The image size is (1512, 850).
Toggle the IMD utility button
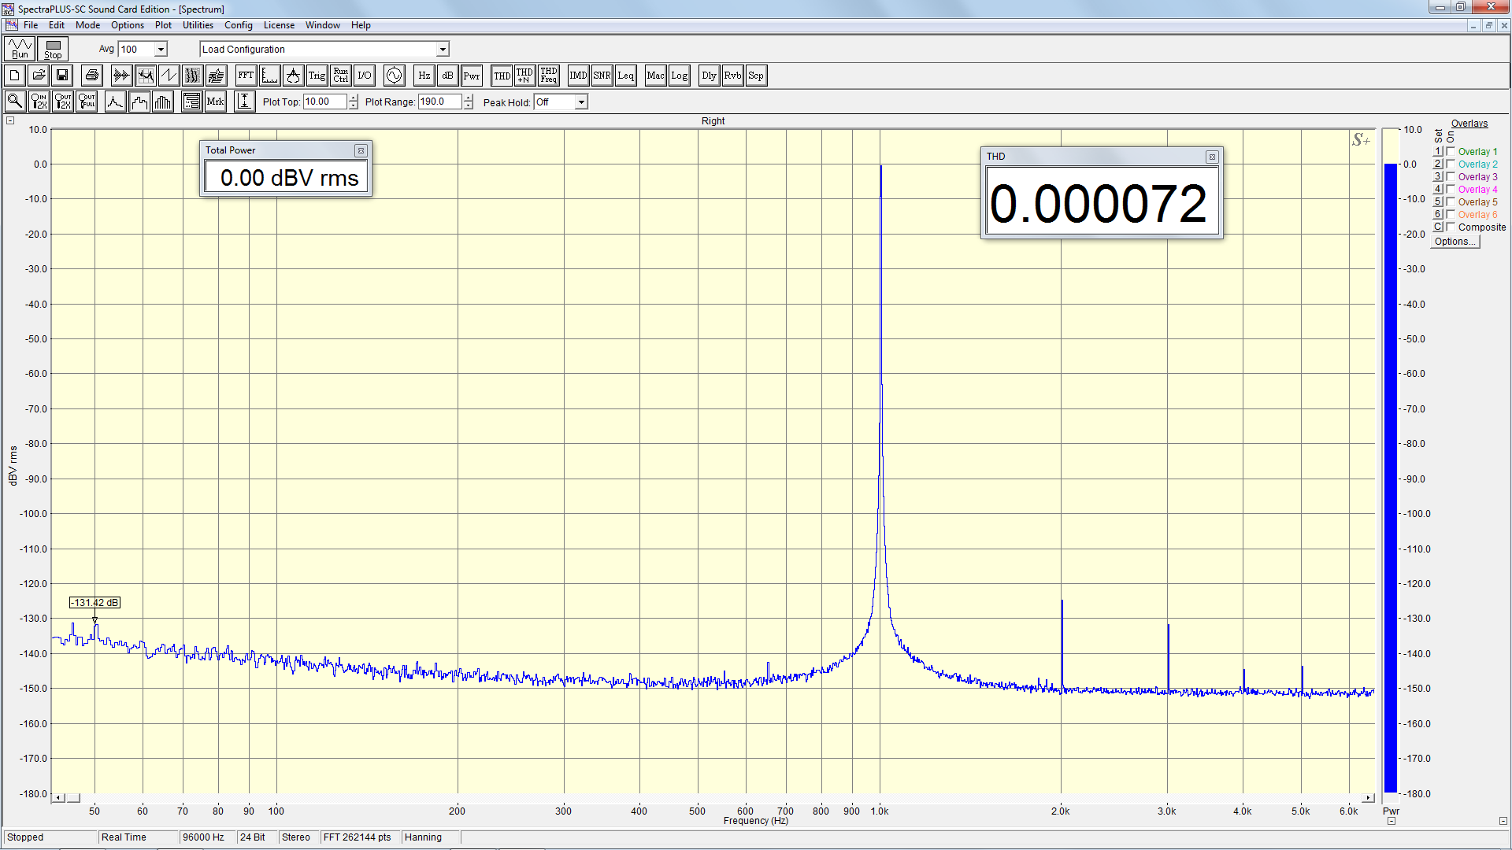click(578, 76)
